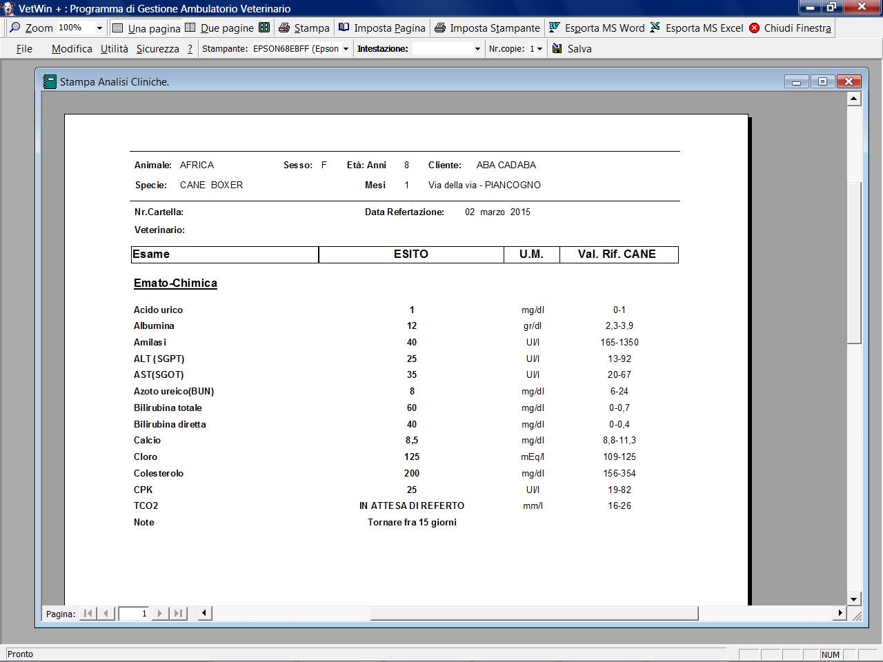Open the Sicurezza menu
Screen dimensions: 883x662
(158, 48)
